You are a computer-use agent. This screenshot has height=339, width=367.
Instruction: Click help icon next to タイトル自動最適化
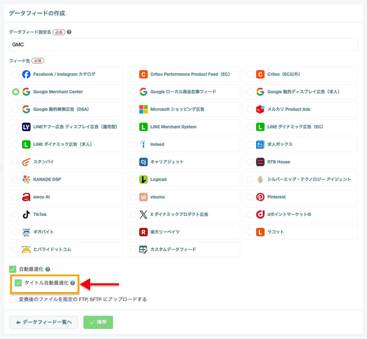click(73, 283)
